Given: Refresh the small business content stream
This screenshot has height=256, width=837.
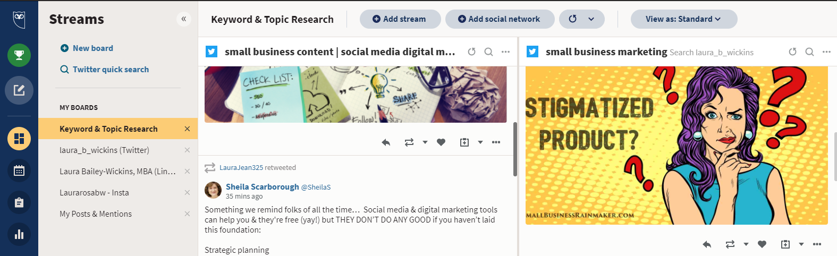Looking at the screenshot, I should coord(471,52).
